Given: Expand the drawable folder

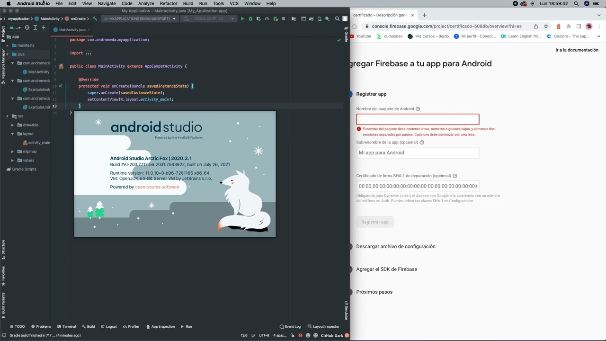Looking at the screenshot, I should (x=13, y=125).
